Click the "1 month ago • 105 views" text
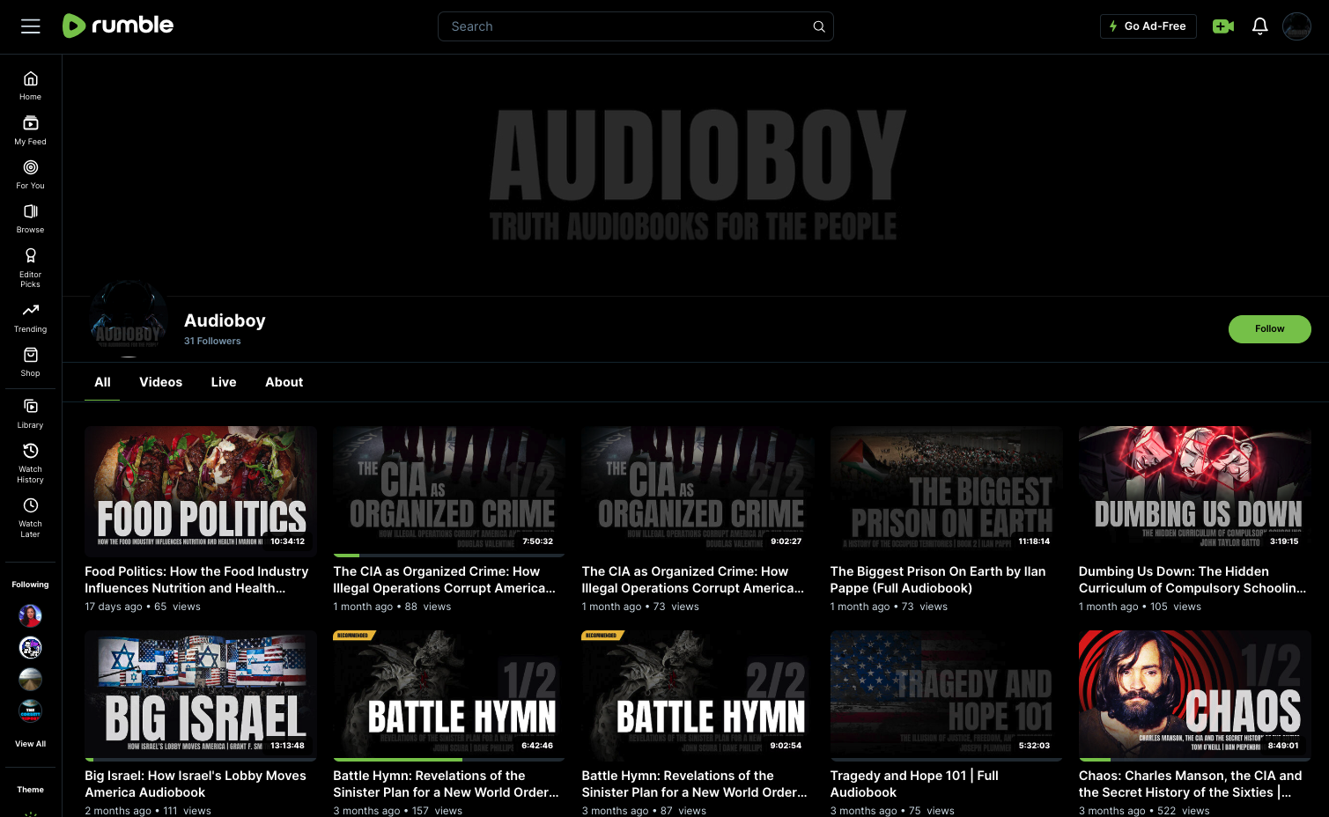 (x=1140, y=607)
